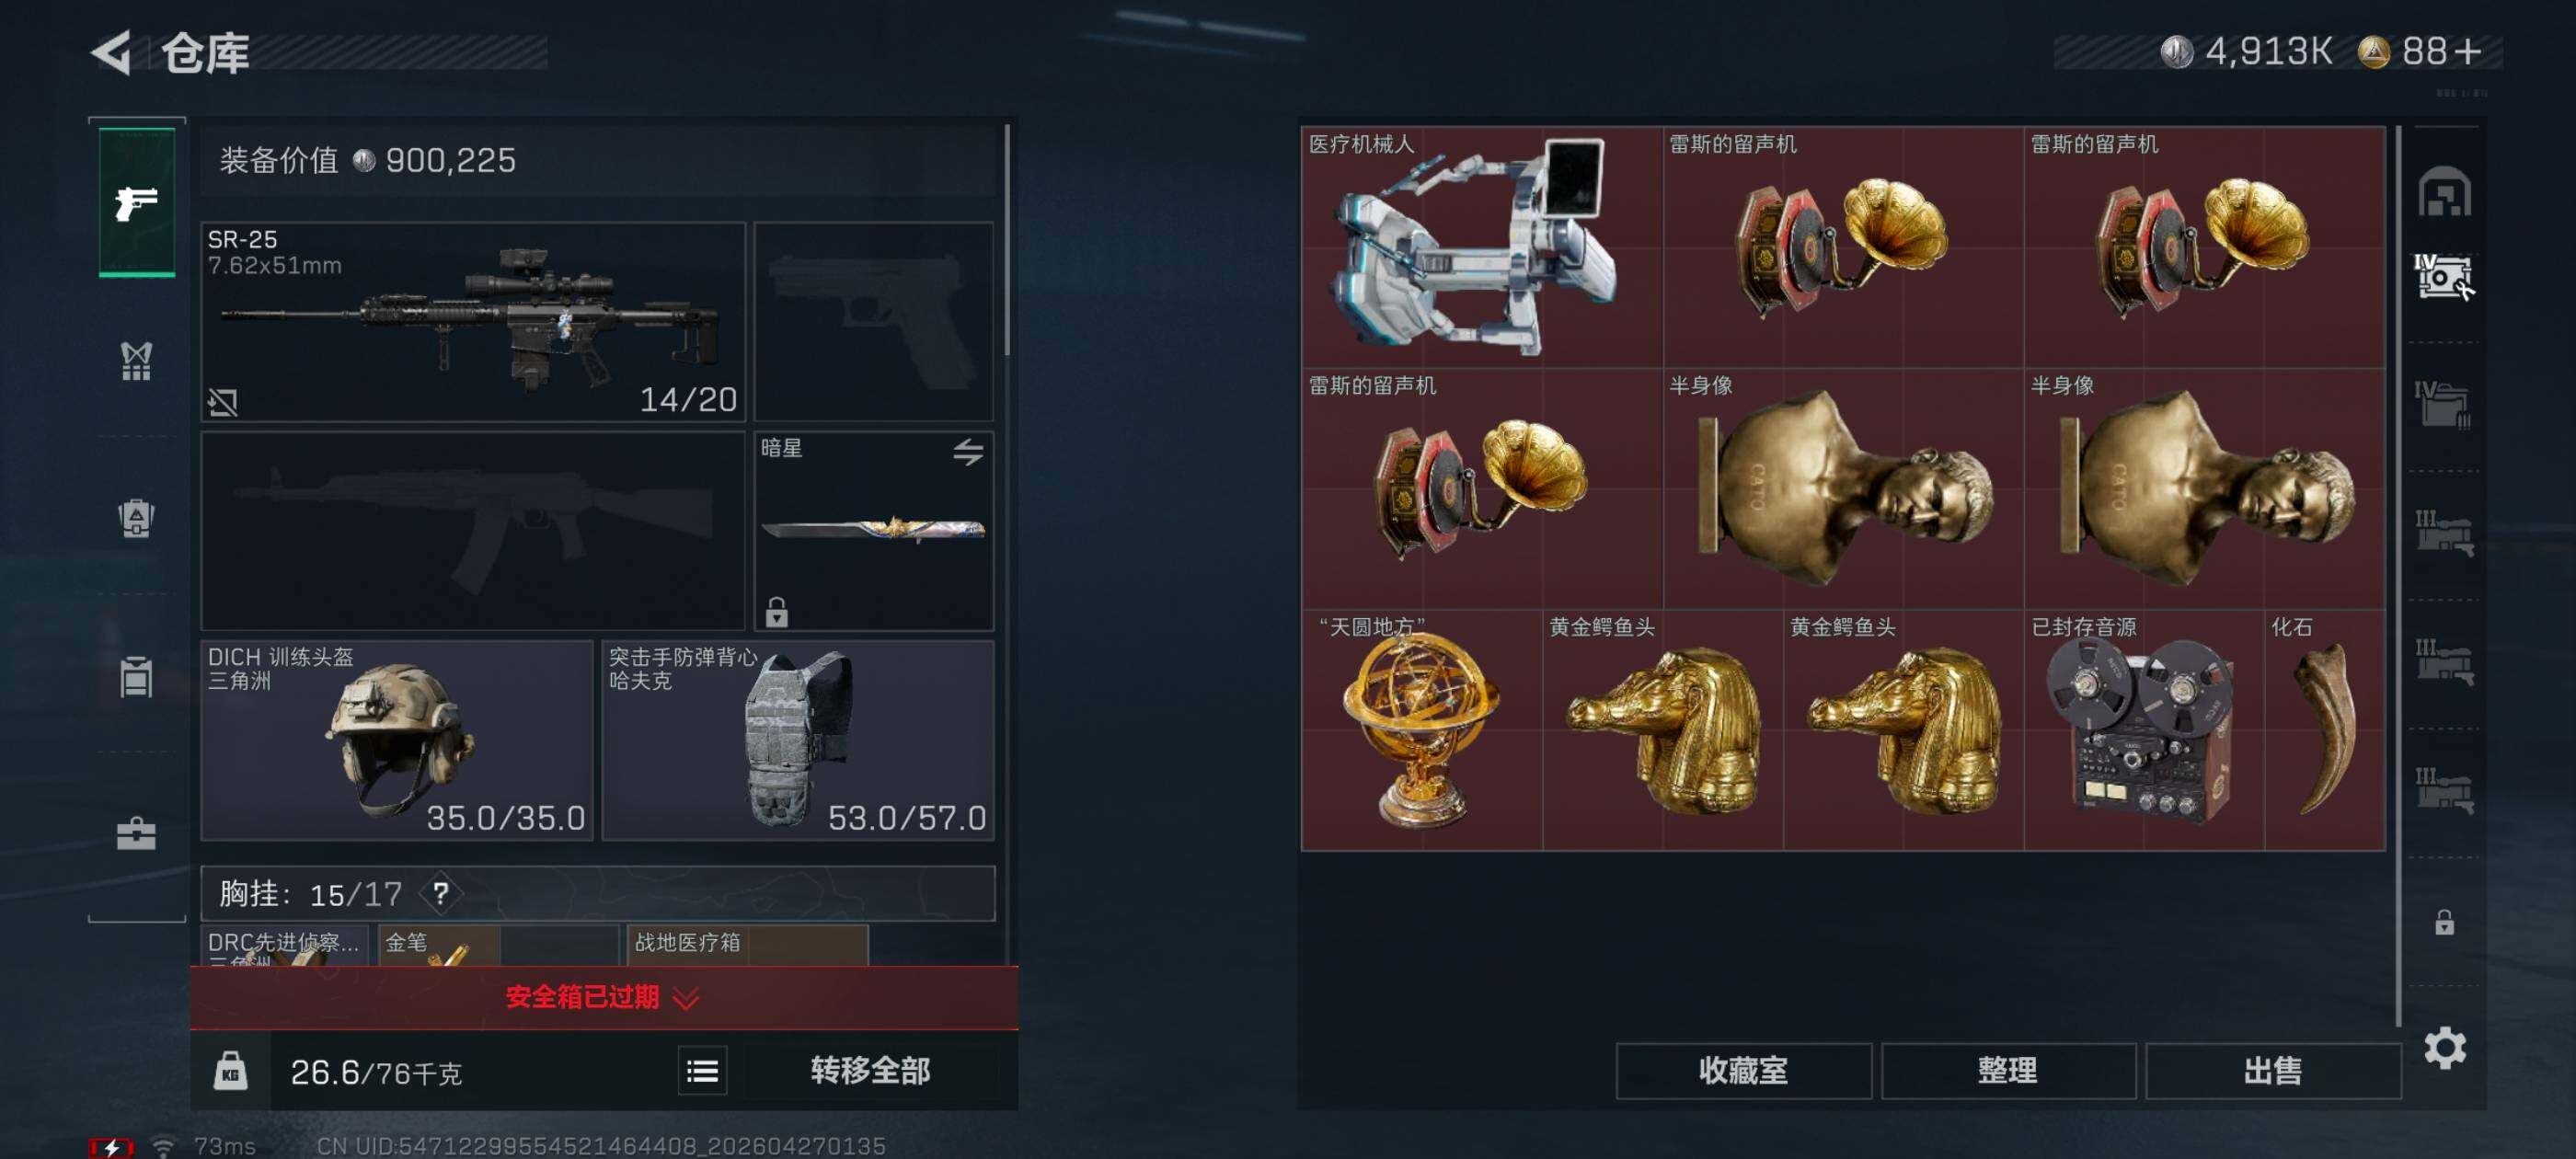Click the 转移全部 transfer all button
This screenshot has width=2576, height=1159.
[870, 1071]
